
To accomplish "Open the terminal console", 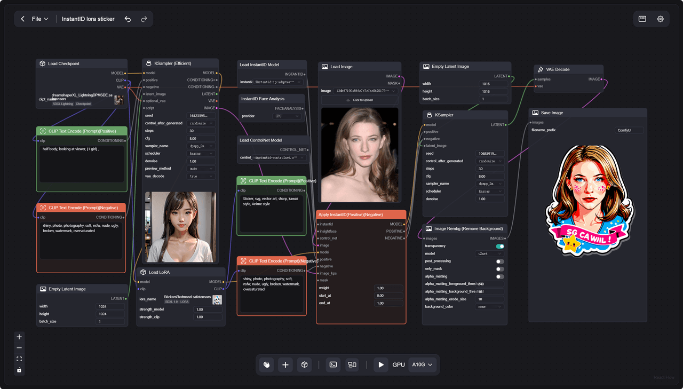I will pyautogui.click(x=333, y=365).
